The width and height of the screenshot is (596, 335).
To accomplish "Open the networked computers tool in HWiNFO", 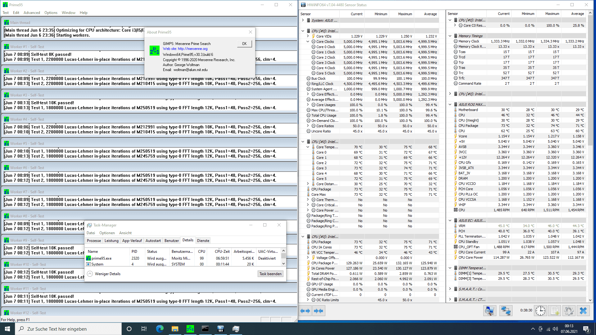I will 506,311.
